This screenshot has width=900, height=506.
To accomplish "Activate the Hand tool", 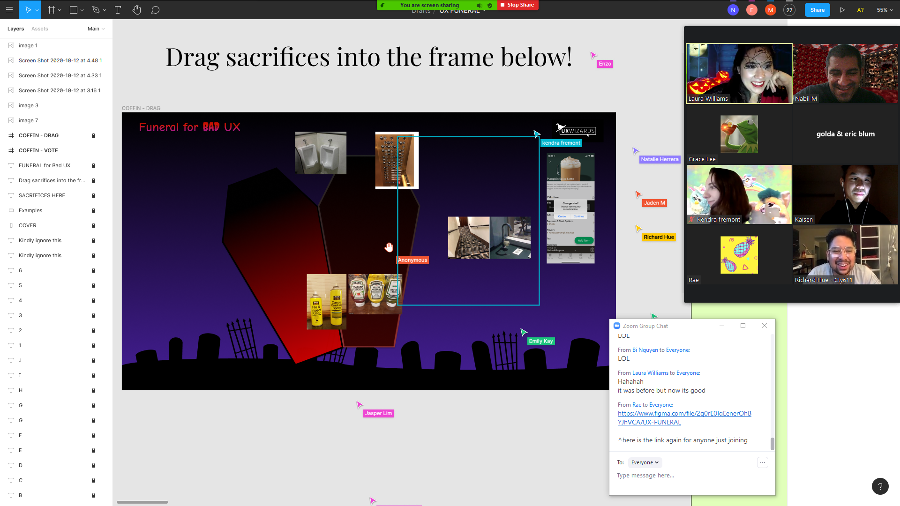I will (136, 10).
